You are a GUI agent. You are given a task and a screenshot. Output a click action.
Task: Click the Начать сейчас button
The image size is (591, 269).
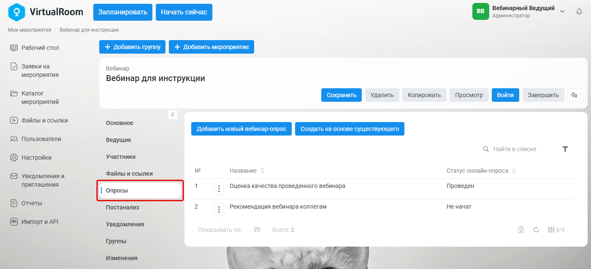click(184, 12)
